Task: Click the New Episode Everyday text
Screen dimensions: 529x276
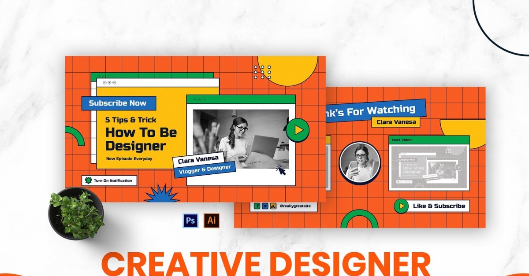Action: tap(129, 158)
